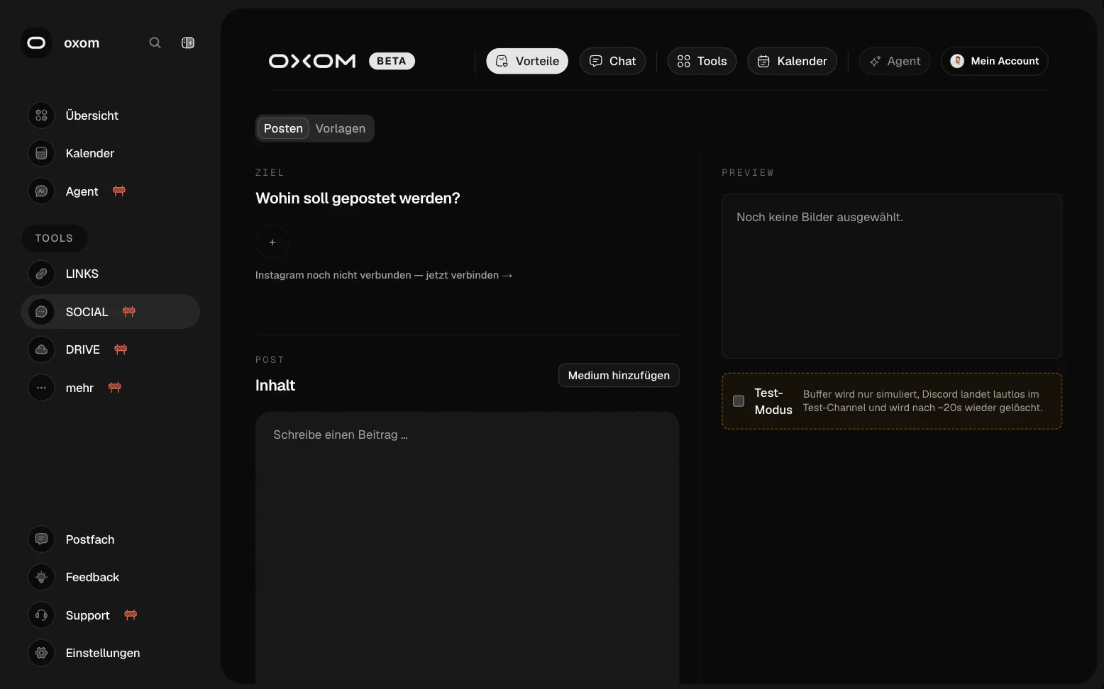
Task: Open Vorteile in the top navigation
Action: (x=527, y=61)
